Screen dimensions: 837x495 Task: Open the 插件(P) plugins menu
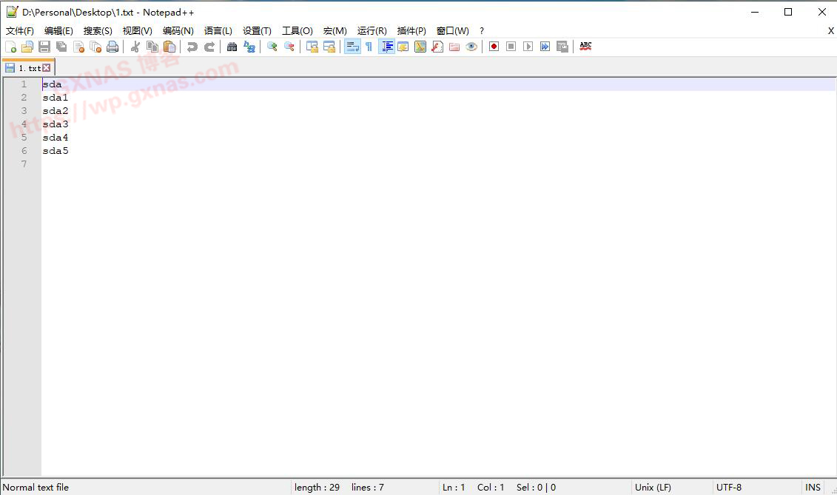(411, 30)
